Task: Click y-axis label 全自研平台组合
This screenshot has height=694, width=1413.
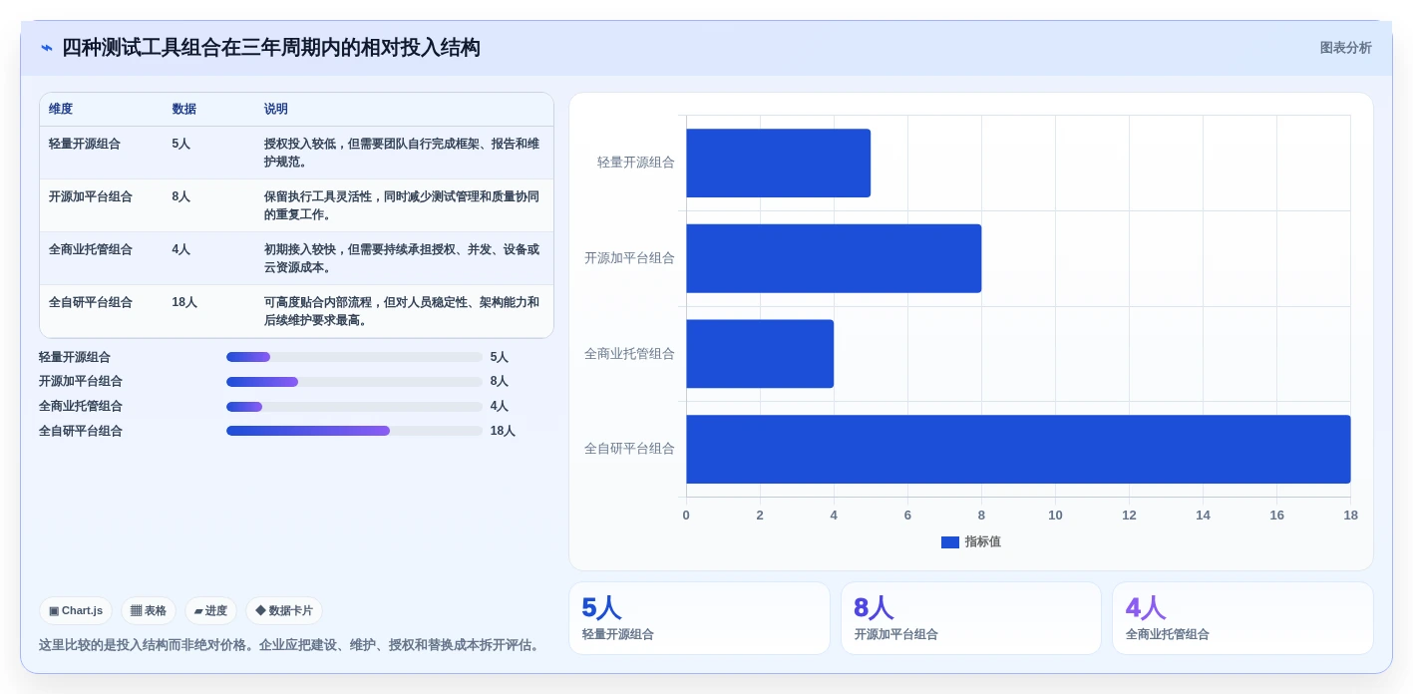Action: click(629, 449)
